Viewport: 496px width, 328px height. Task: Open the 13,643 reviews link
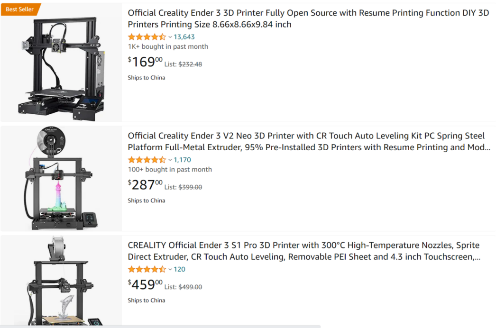pos(184,37)
